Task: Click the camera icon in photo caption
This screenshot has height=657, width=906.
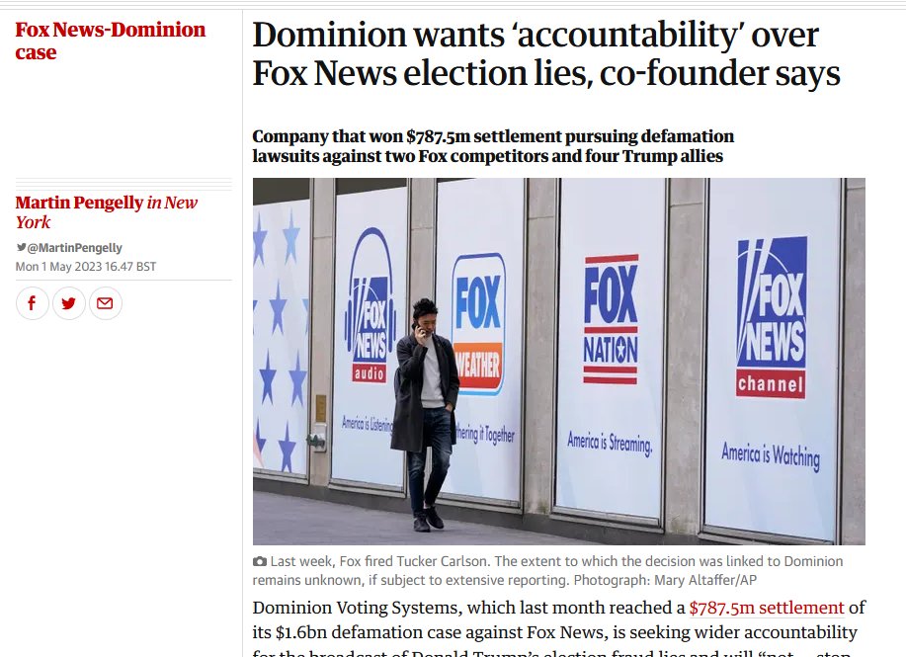Action: pos(260,561)
